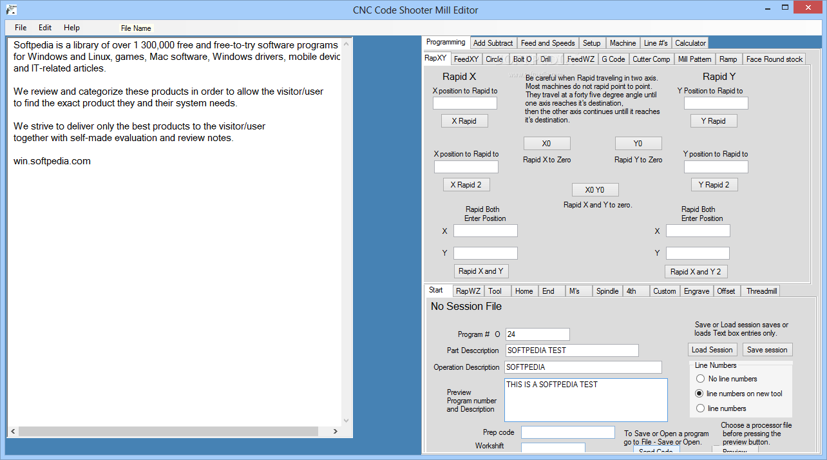Screen dimensions: 827x460
Task: Click the X Rapid 2 button
Action: pyautogui.click(x=466, y=185)
